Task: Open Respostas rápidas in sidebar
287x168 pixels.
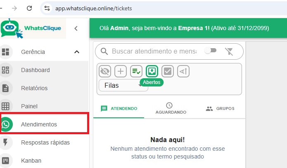Action: [x=44, y=142]
